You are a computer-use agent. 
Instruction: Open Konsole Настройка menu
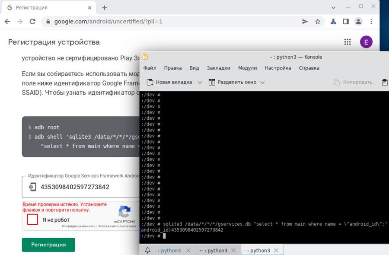tap(277, 68)
